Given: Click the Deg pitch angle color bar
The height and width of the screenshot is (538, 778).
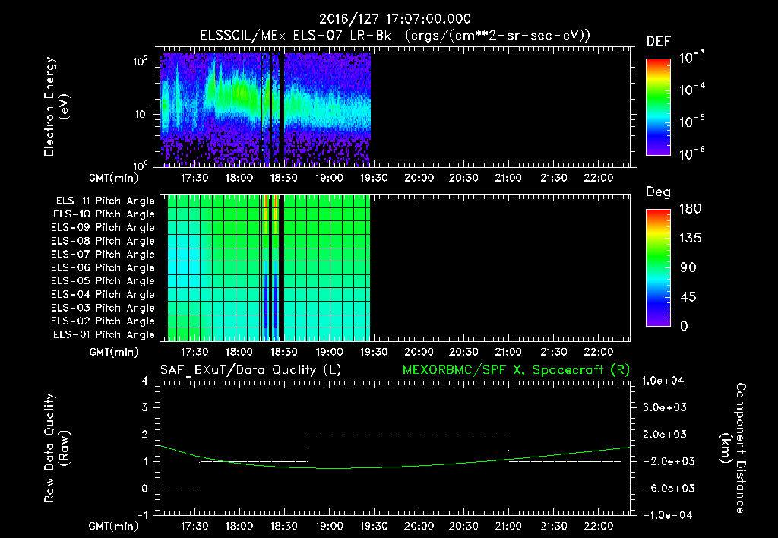Looking at the screenshot, I should click(658, 268).
